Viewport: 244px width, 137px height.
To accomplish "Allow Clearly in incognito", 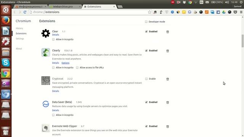I will (x=53, y=67).
